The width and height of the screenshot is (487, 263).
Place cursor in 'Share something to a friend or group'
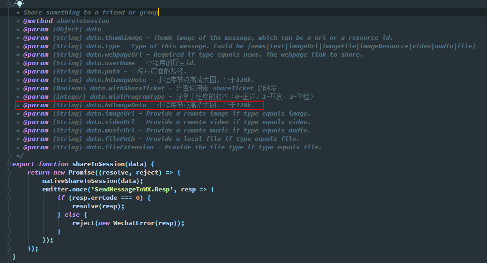pyautogui.click(x=91, y=13)
